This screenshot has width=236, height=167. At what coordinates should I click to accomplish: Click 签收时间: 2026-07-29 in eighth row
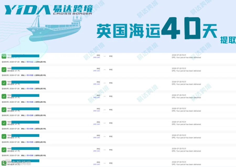click(x=10, y=155)
